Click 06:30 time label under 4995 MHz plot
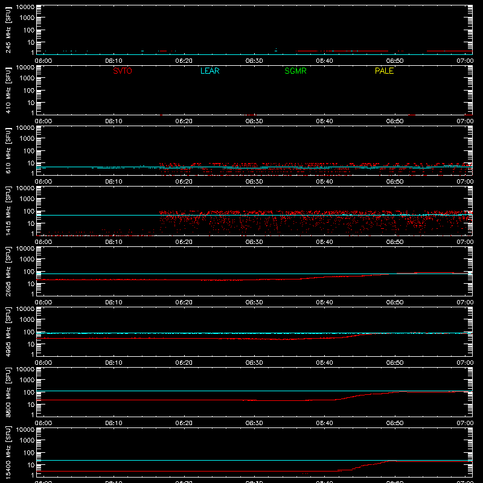 tap(254, 363)
